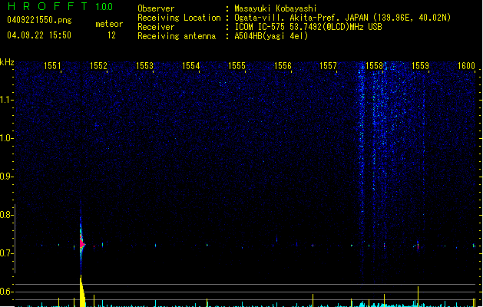Click the 1559 time axis label

pos(420,66)
